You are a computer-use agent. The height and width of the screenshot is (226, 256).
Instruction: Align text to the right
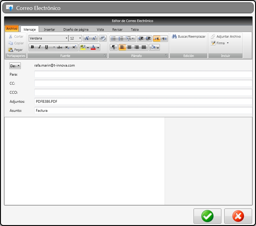coord(137,47)
